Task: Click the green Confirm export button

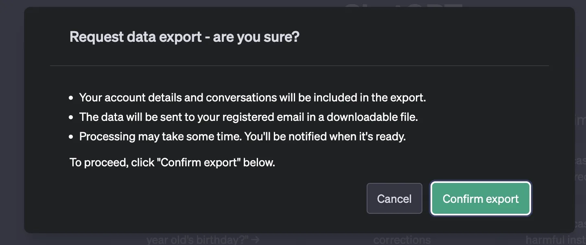Action: click(481, 199)
